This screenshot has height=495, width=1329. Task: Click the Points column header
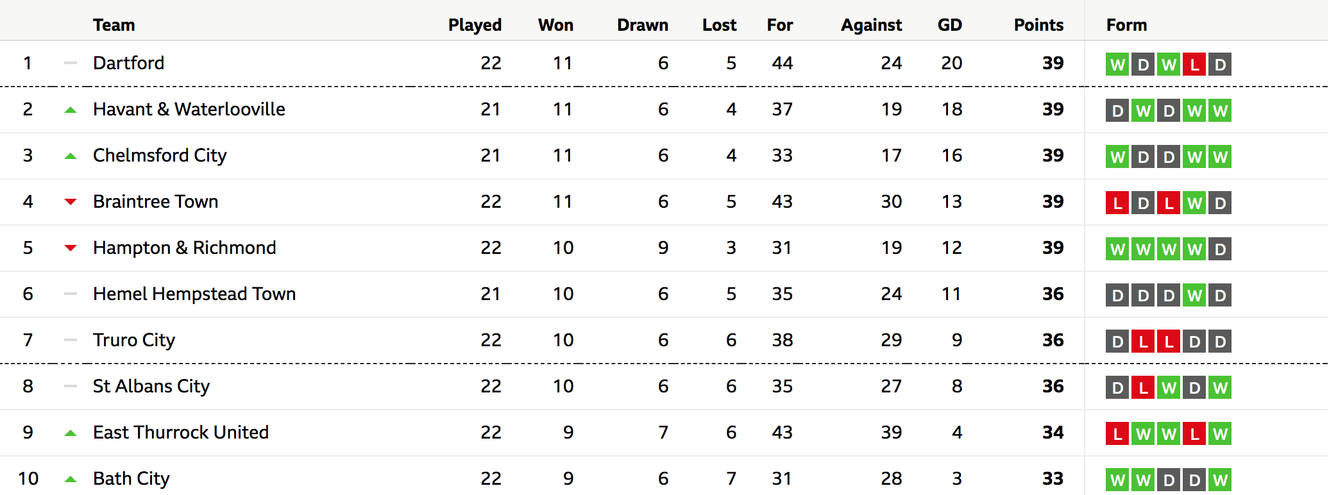click(1038, 25)
